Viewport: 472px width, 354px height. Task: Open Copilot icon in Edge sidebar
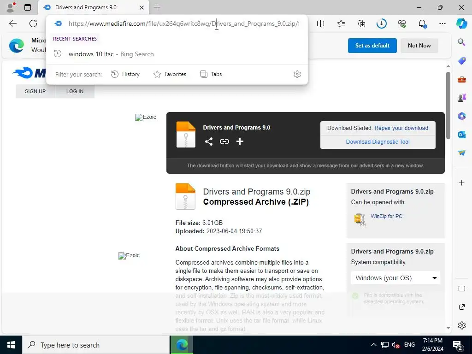tap(461, 24)
